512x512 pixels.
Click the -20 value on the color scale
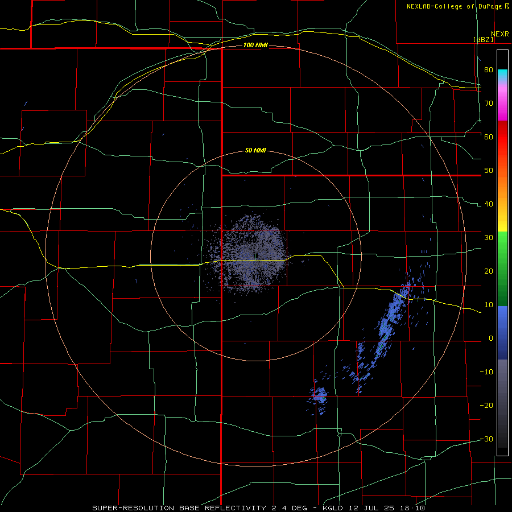(x=486, y=406)
